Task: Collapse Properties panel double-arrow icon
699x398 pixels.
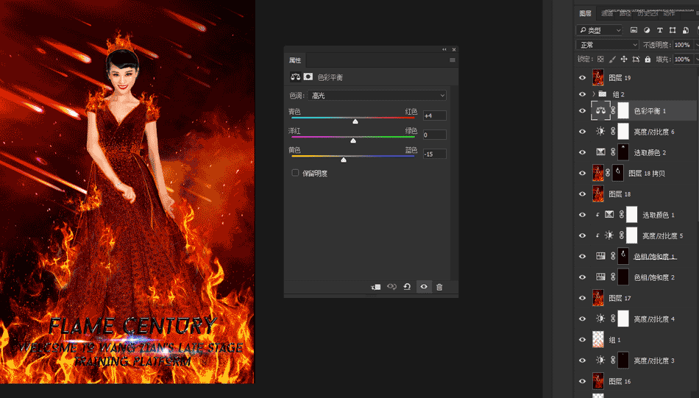Action: click(x=444, y=49)
